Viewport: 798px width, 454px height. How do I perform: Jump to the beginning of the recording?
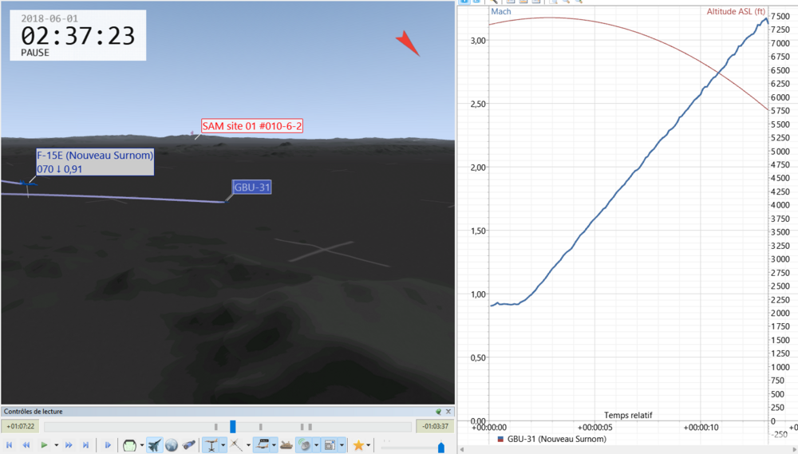(x=9, y=445)
